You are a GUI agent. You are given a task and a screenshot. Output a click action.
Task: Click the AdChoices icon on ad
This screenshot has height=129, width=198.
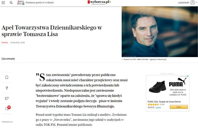click(188, 76)
